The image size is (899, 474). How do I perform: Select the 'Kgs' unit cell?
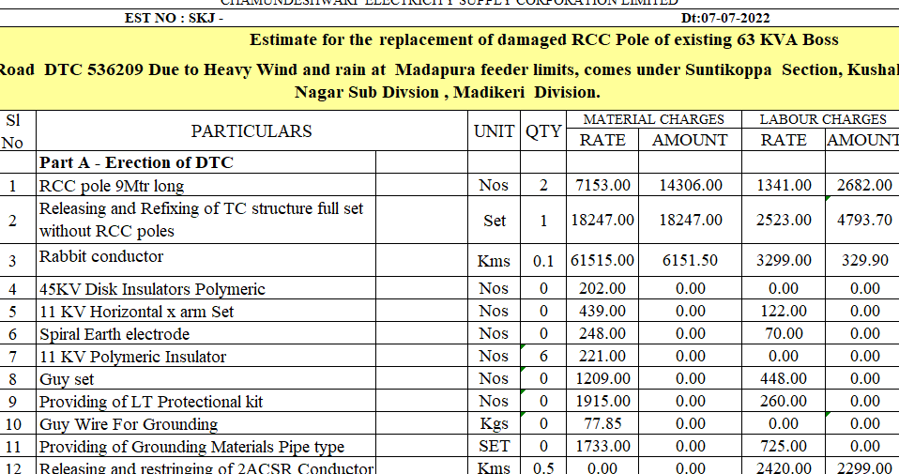pos(494,423)
